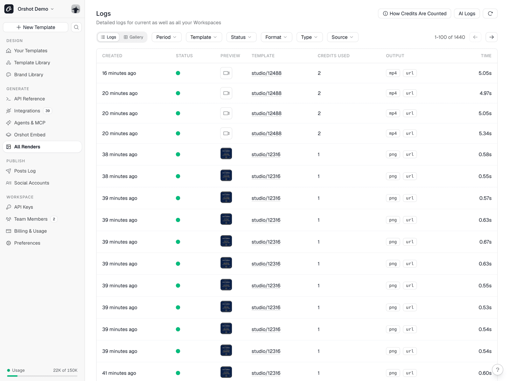Click png tag in 0.60s row

[393, 373]
